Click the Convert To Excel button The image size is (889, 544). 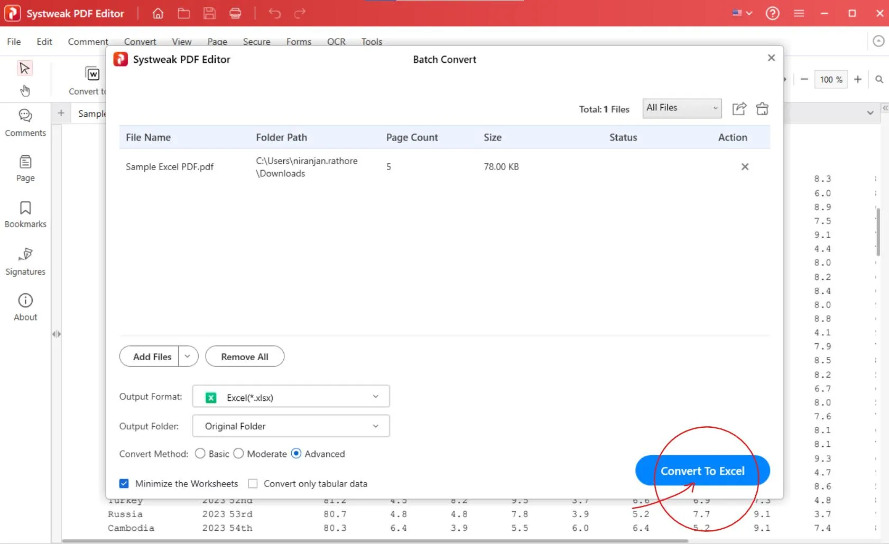pos(702,471)
